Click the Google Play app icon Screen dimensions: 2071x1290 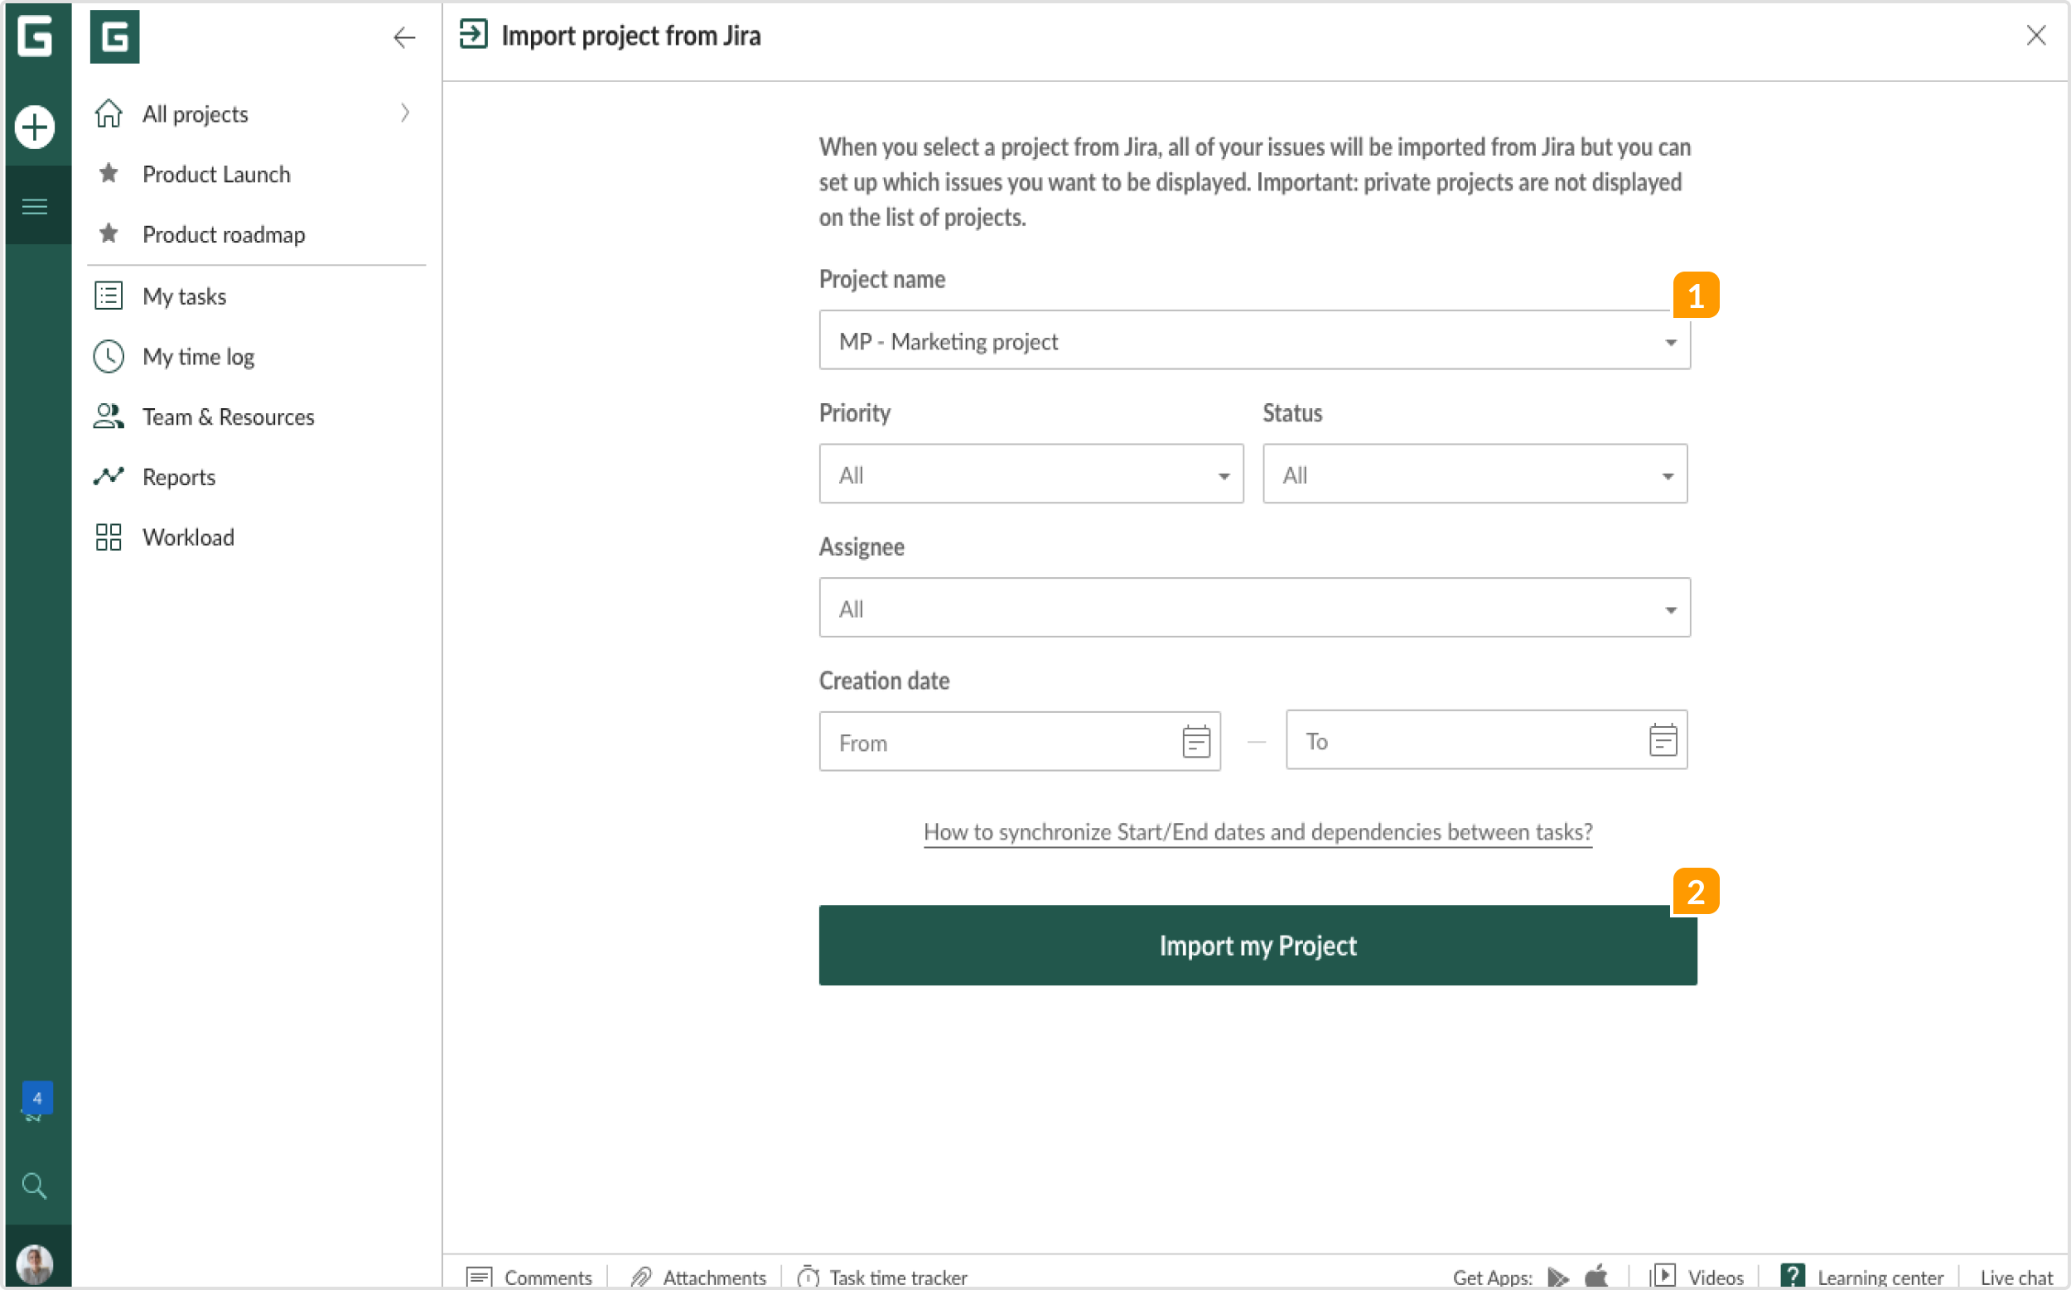point(1557,1277)
